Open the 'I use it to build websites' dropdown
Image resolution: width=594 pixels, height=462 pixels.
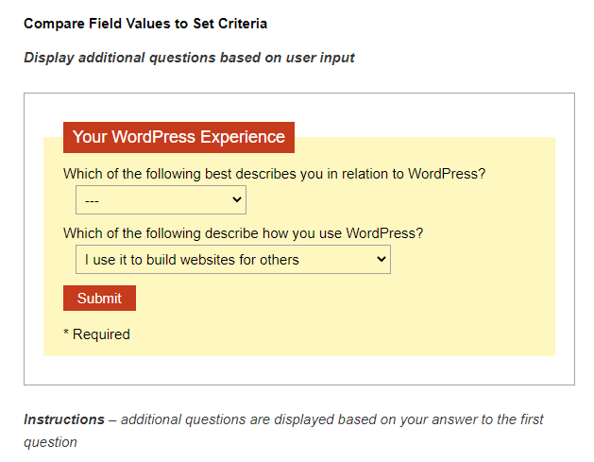[x=232, y=260]
